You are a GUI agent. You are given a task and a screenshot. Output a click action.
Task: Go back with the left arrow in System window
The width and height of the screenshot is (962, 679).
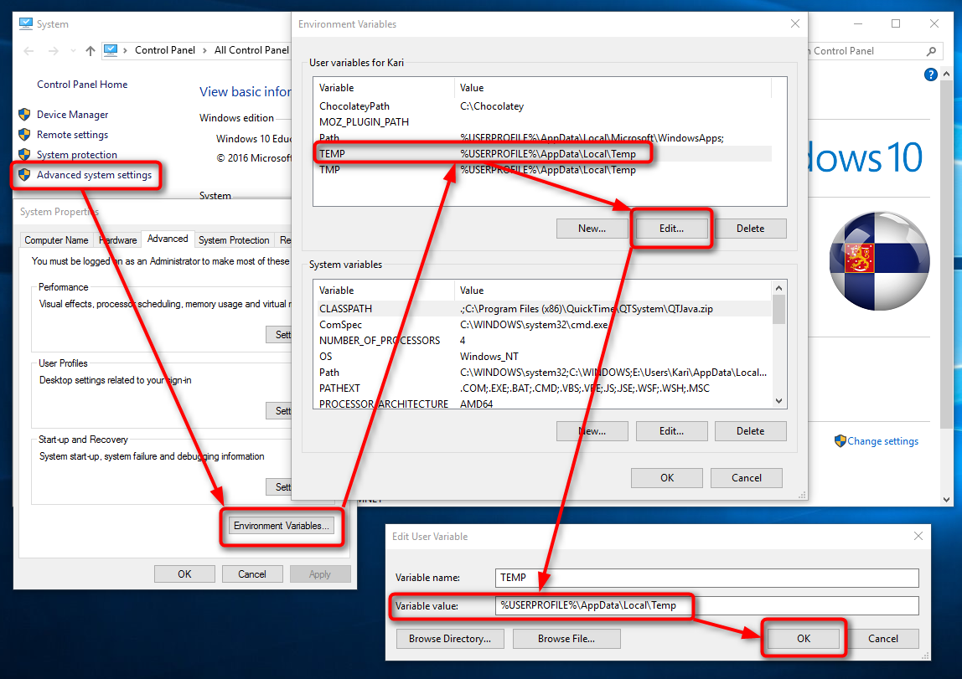[x=28, y=51]
